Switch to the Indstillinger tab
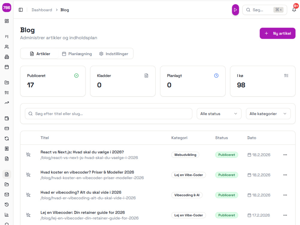 click(114, 54)
